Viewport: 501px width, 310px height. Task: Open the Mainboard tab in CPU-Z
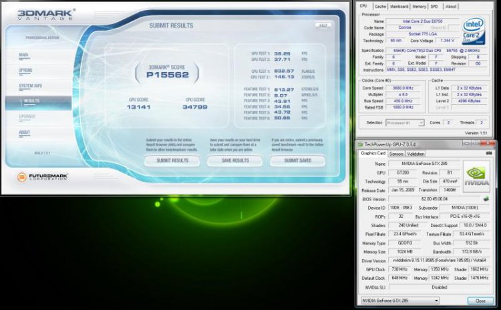tap(399, 7)
